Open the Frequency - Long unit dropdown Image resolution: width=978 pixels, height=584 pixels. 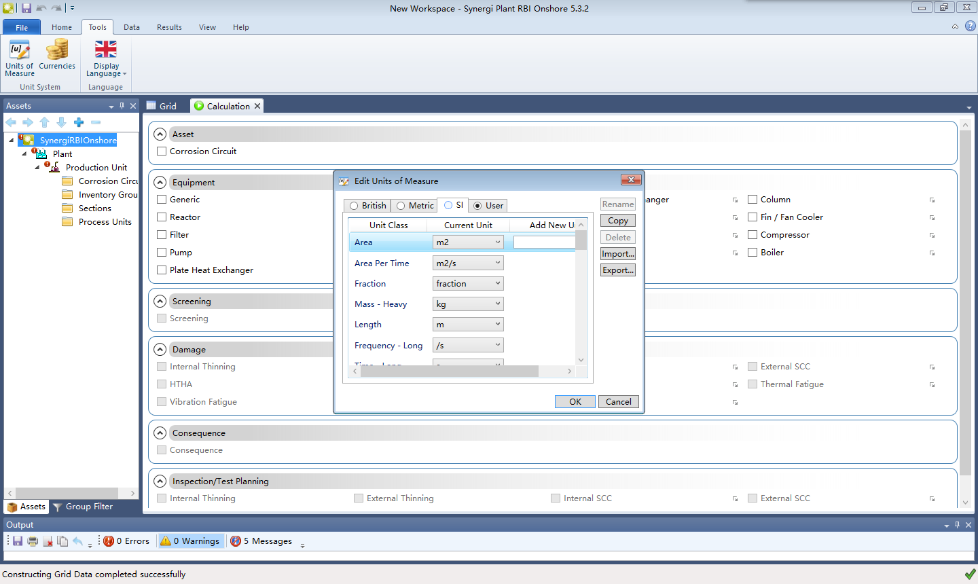468,346
